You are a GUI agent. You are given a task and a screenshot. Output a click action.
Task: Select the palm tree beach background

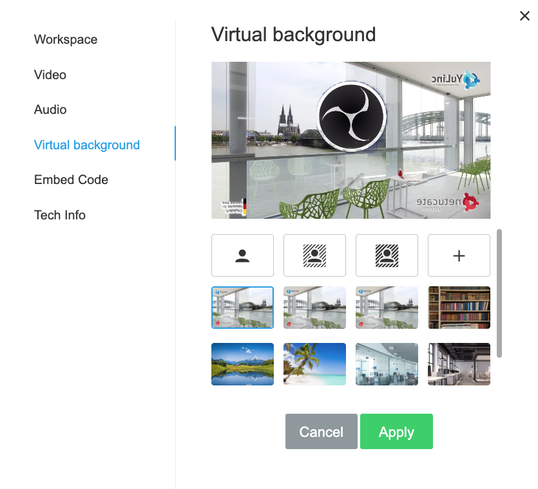314,364
